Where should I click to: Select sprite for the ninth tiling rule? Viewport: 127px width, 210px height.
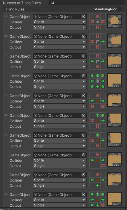pos(116,184)
